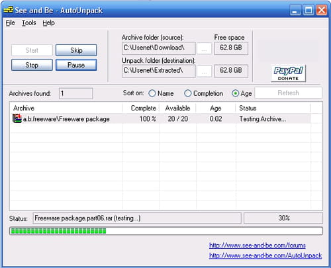Open the Tools menu
This screenshot has width=331, height=268.
click(29, 23)
